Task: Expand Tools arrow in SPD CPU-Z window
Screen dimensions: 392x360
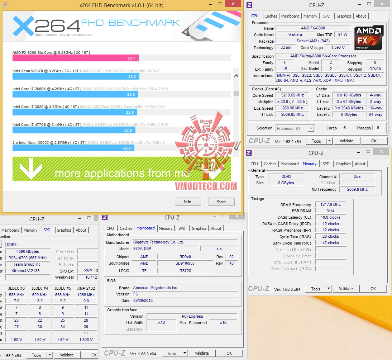Action: coord(50,355)
